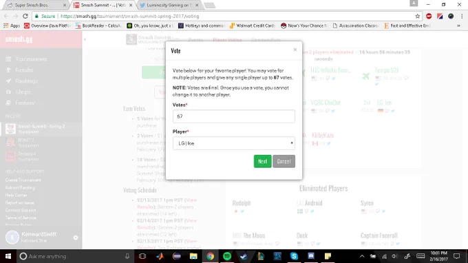Click the League of Legends taskbar icon

261,256
